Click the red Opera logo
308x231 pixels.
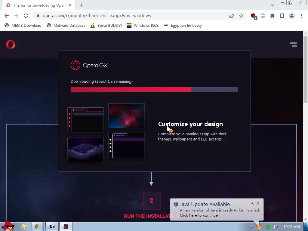(x=11, y=45)
